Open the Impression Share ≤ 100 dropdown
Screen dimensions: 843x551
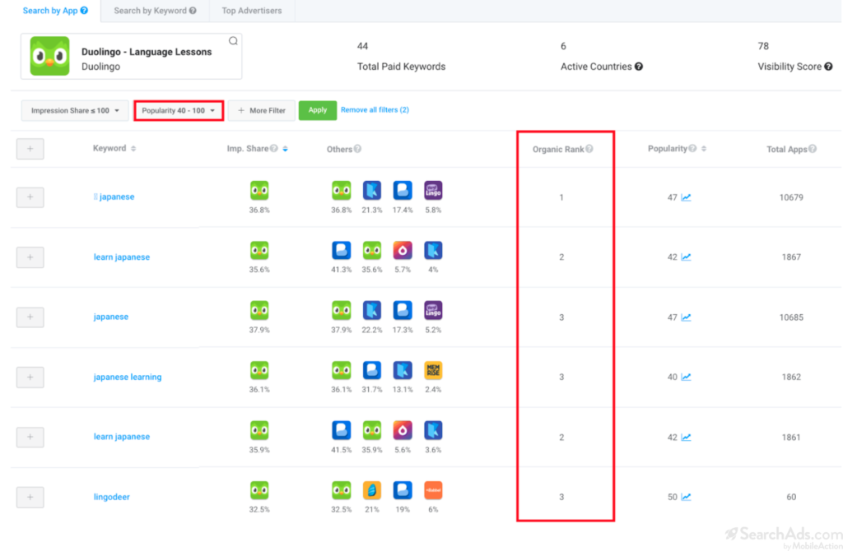pos(74,110)
